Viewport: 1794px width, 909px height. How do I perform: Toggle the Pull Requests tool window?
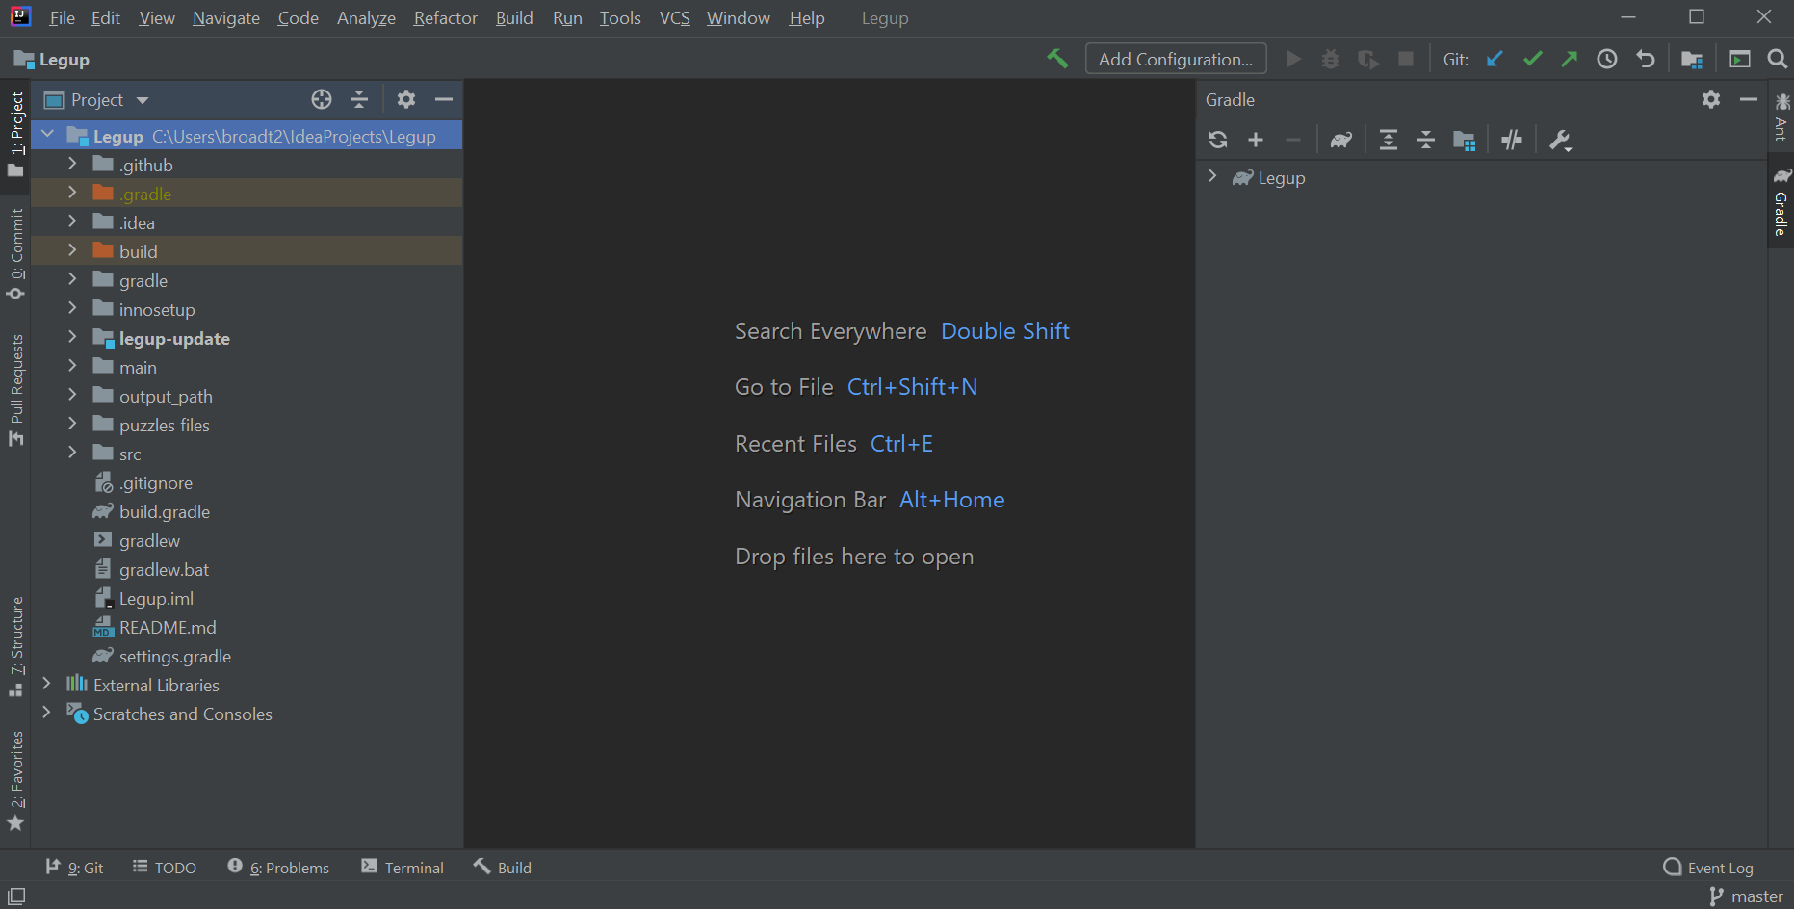point(16,390)
